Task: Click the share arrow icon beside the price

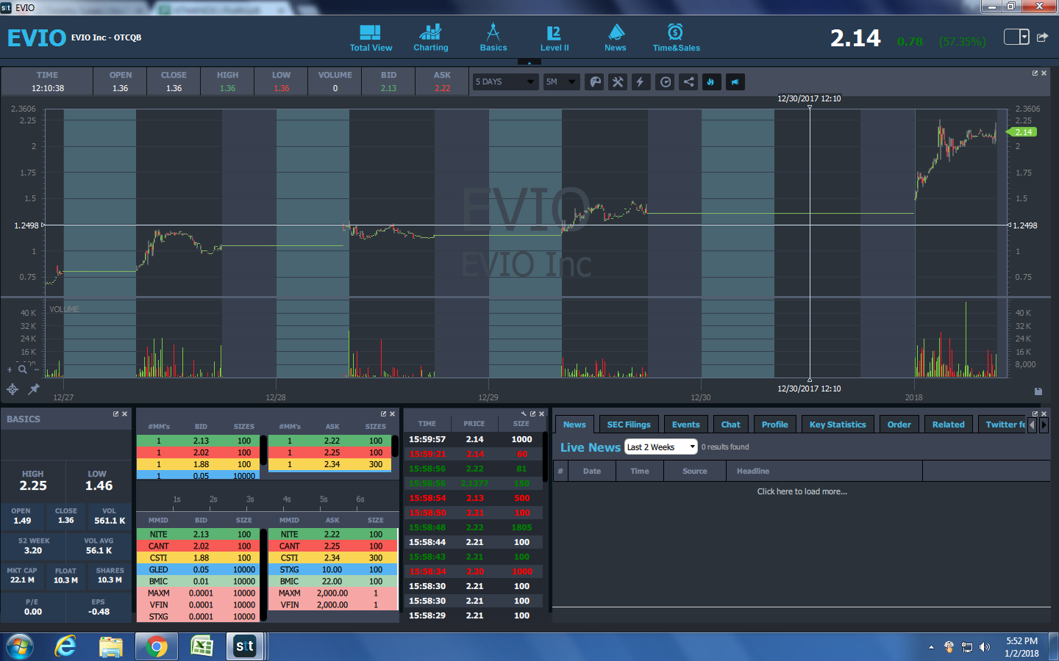Action: pos(1042,37)
